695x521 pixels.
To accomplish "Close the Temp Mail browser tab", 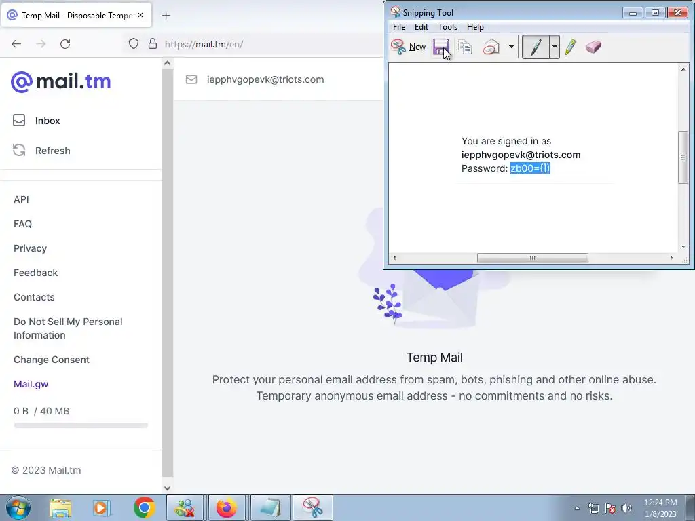I will pos(140,15).
